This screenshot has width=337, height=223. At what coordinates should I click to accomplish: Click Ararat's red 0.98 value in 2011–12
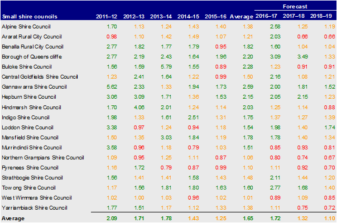click(x=112, y=37)
